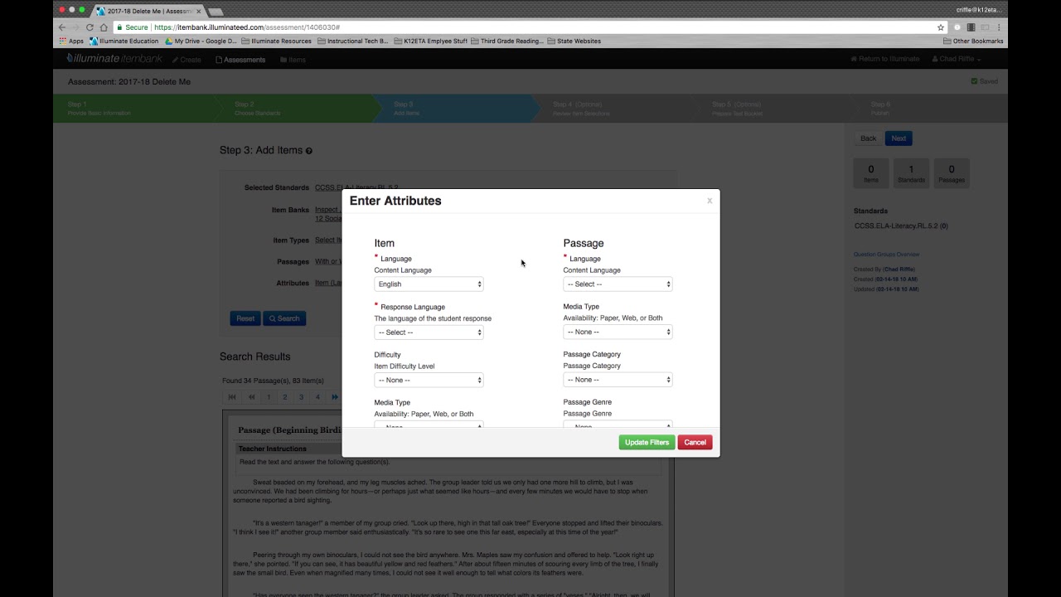
Task: Bookmark this page with the star icon
Action: tap(941, 27)
